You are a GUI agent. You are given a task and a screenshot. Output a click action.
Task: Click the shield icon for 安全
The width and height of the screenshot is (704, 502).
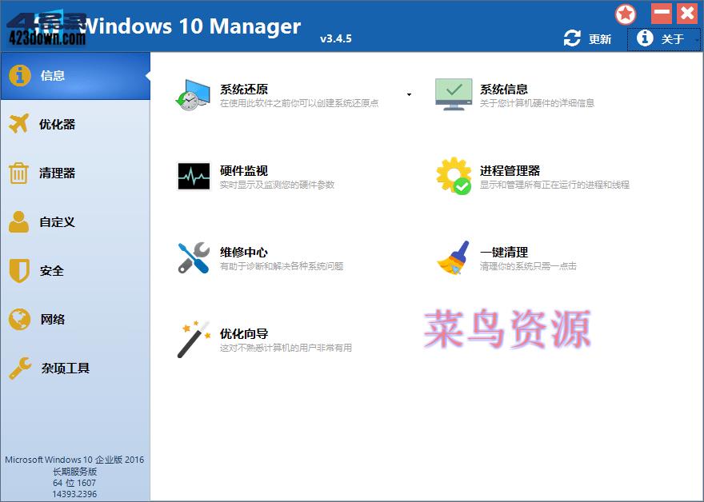[x=18, y=271]
